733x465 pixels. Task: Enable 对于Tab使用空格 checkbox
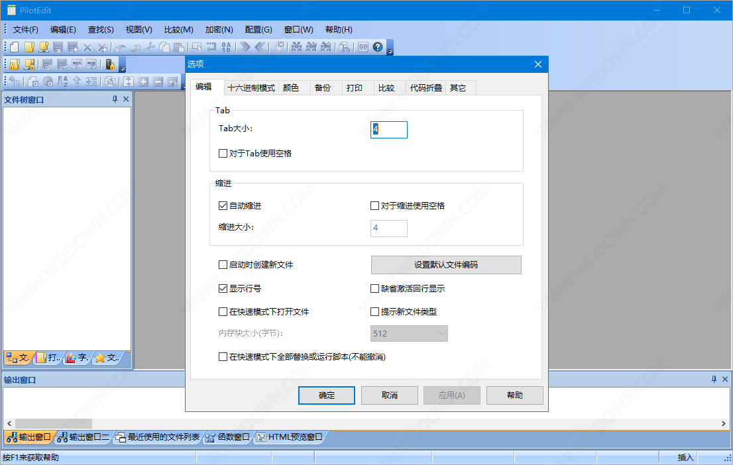pos(223,153)
